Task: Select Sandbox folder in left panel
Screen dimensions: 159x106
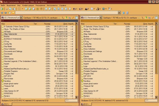Action: point(38,81)
